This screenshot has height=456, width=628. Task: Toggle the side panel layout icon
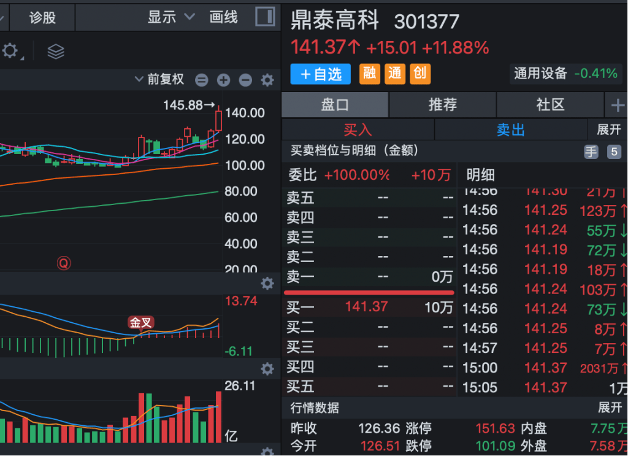[x=265, y=17]
